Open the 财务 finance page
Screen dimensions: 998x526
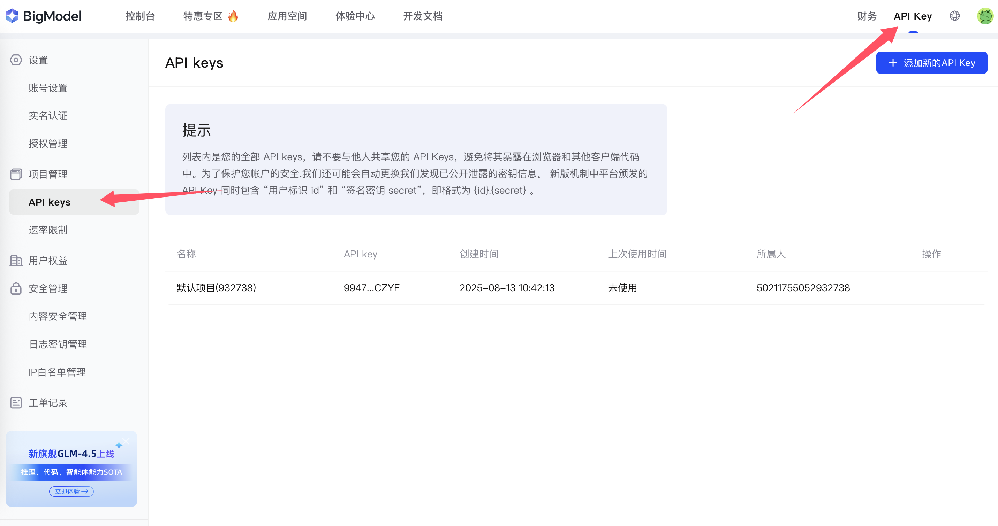[867, 16]
